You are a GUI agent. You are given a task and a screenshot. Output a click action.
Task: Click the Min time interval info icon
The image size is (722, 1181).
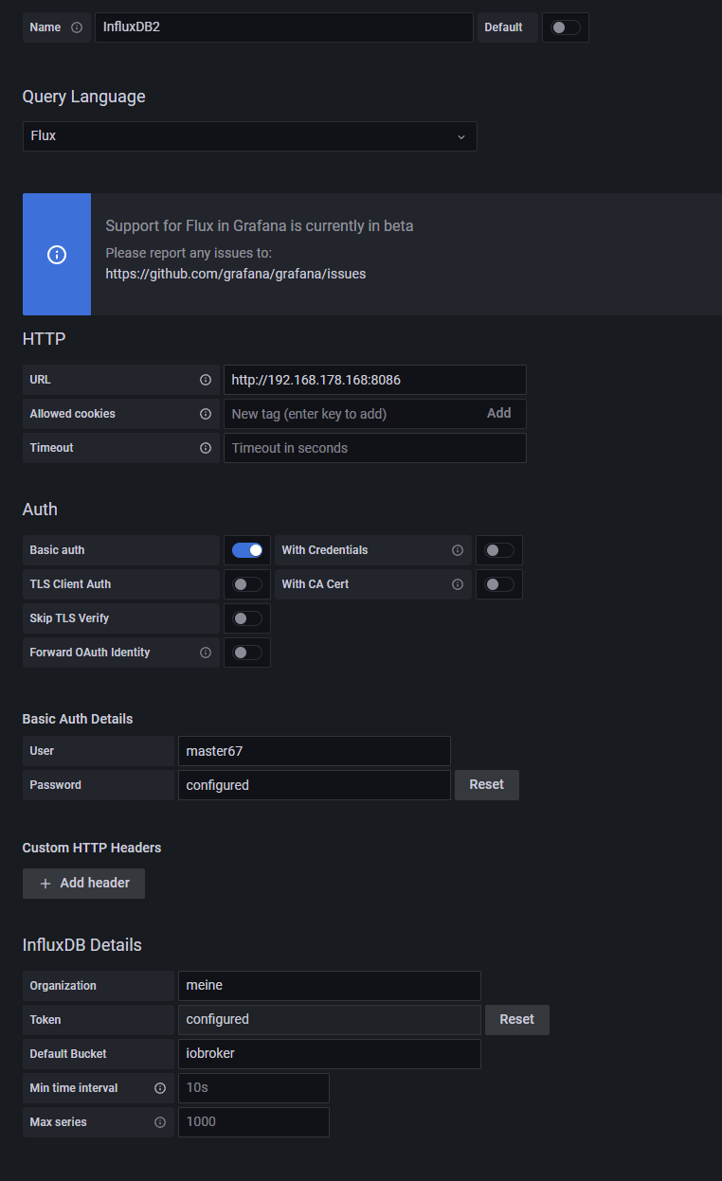(x=160, y=1088)
